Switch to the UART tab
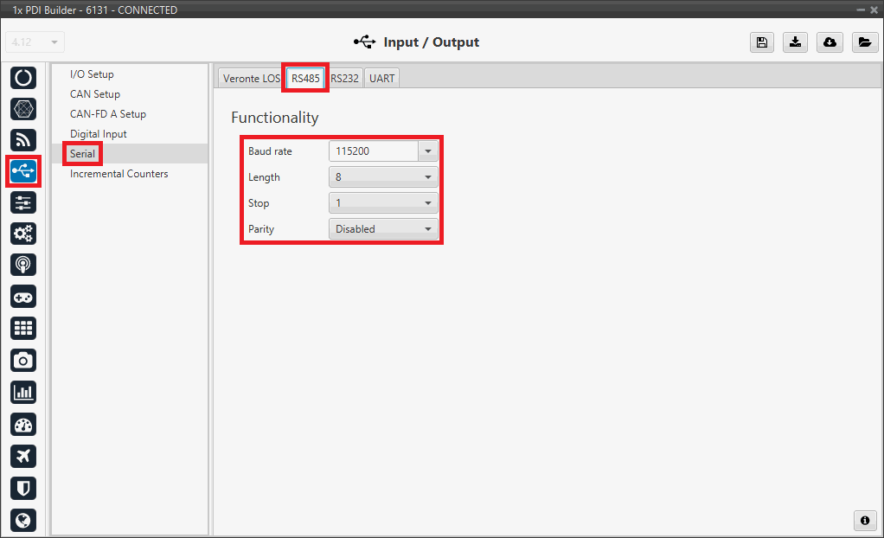 (381, 79)
